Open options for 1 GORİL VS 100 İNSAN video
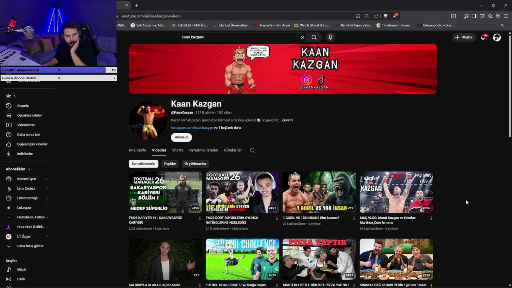512x288 pixels. 354,218
